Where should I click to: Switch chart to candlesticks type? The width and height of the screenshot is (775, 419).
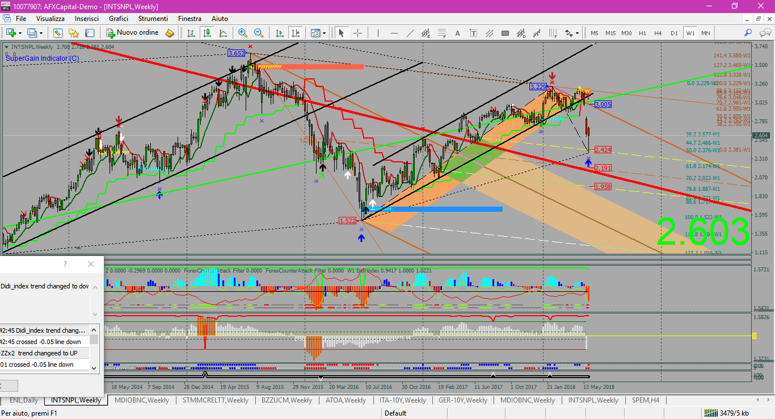[207, 33]
